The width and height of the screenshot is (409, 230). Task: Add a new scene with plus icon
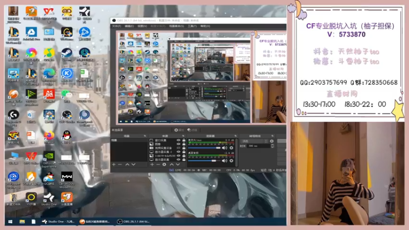pos(113,165)
